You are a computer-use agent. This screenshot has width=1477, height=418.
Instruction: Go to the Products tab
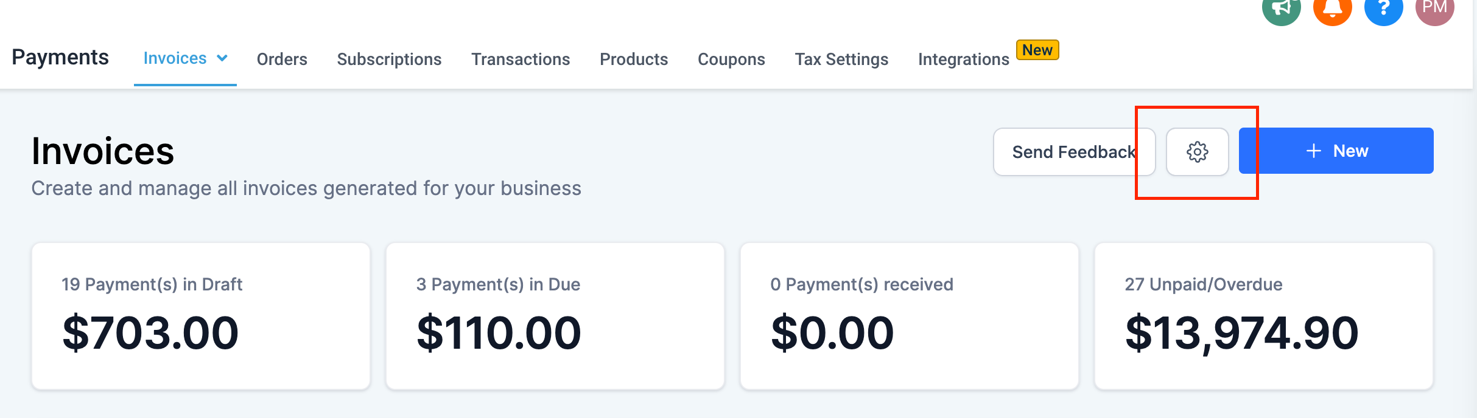click(634, 59)
